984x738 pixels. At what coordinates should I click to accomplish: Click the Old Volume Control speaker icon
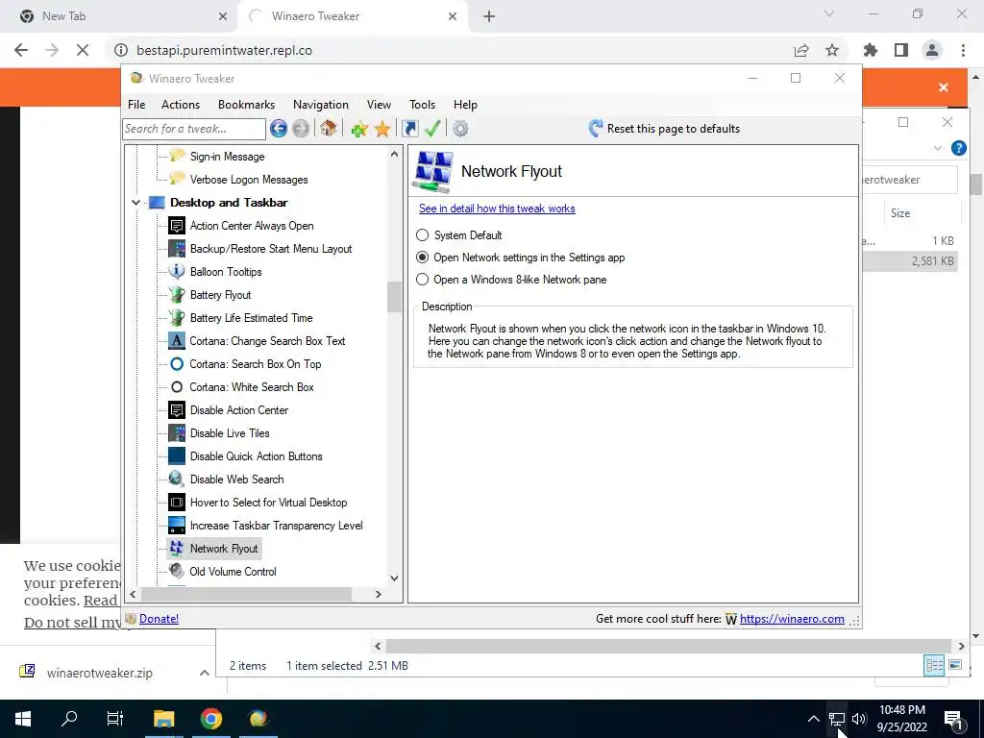tap(177, 571)
